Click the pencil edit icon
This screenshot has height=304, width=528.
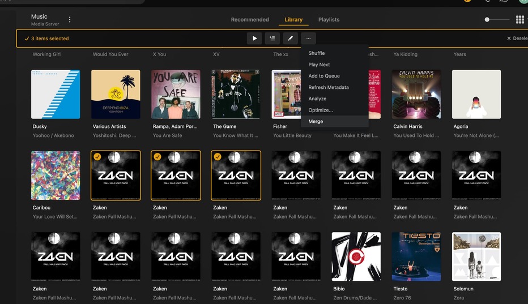pos(290,38)
